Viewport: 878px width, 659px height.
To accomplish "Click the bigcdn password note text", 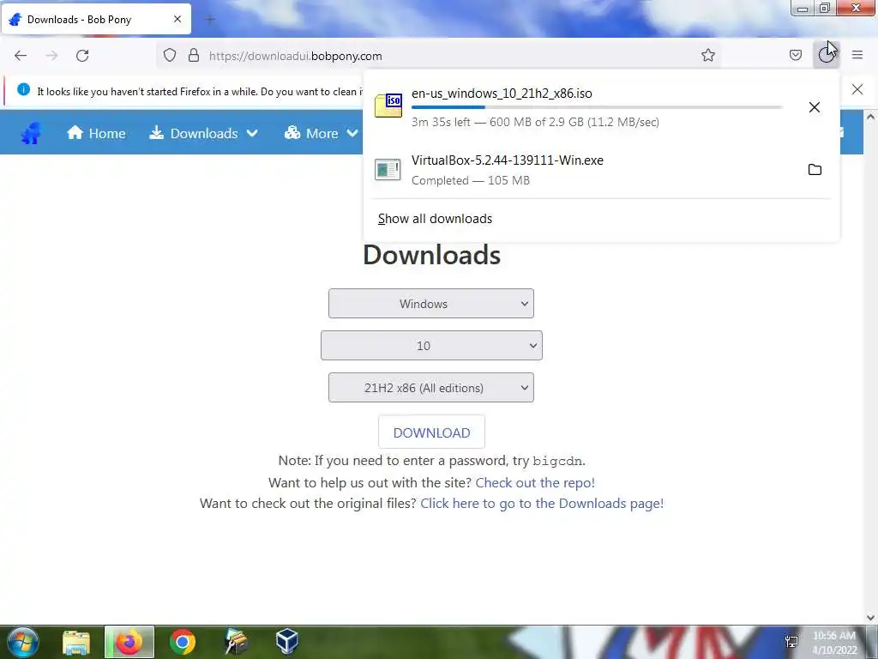I will coord(432,461).
